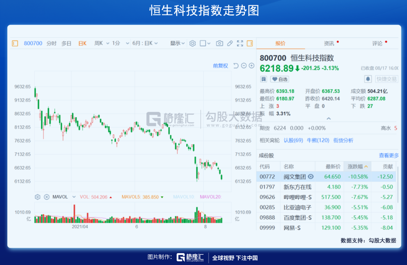Zoom in chart with plus icon

(x=251, y=66)
